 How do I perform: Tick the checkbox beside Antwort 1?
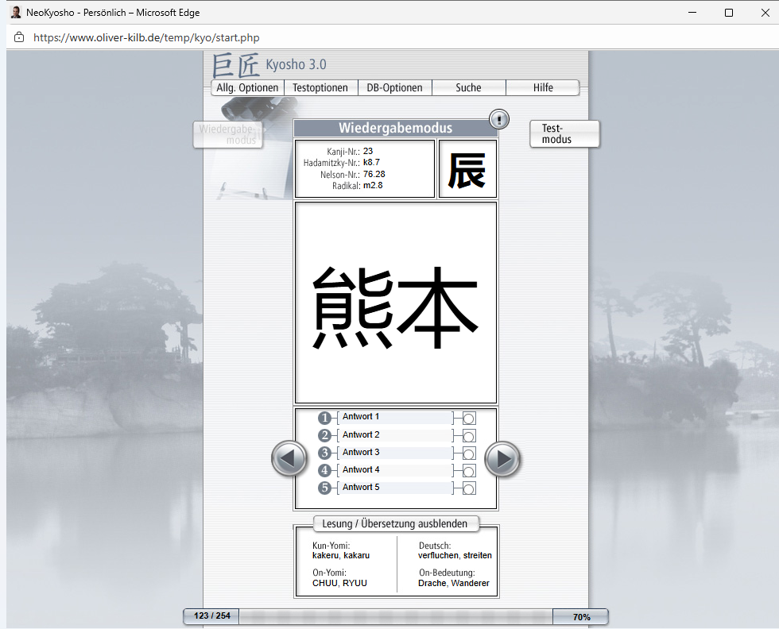click(x=469, y=419)
